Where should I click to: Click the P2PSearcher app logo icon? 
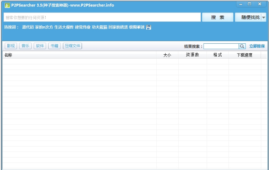pos(7,5)
